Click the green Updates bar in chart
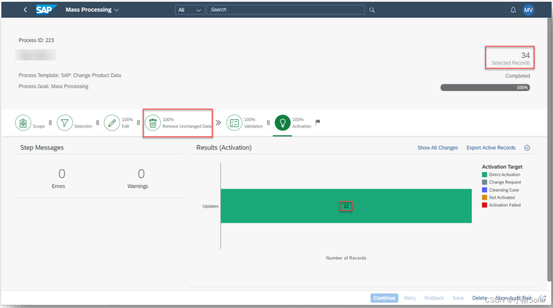This screenshot has height=308, width=553. pyautogui.click(x=346, y=206)
